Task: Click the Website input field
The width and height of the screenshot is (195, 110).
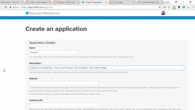Action: click(x=64, y=83)
